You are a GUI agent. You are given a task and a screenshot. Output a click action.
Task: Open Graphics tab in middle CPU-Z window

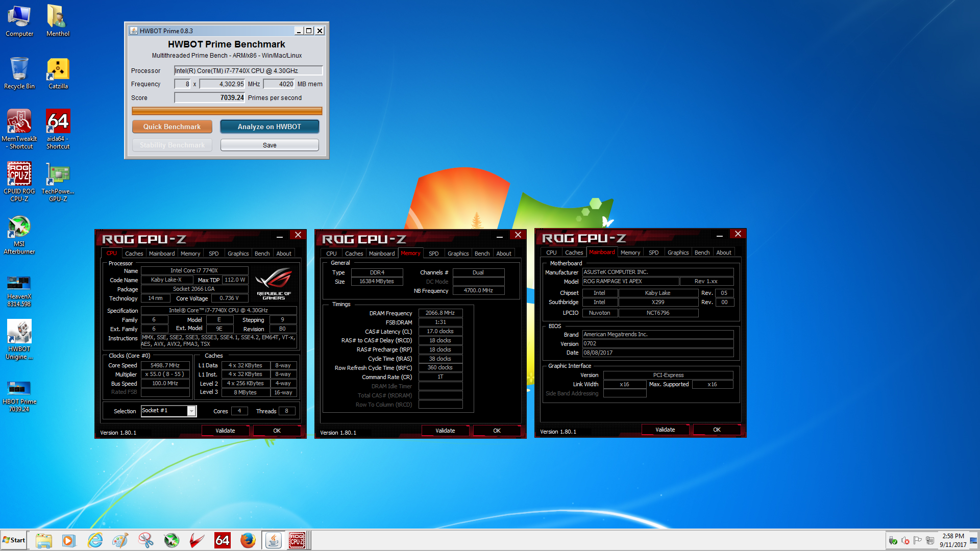(458, 254)
